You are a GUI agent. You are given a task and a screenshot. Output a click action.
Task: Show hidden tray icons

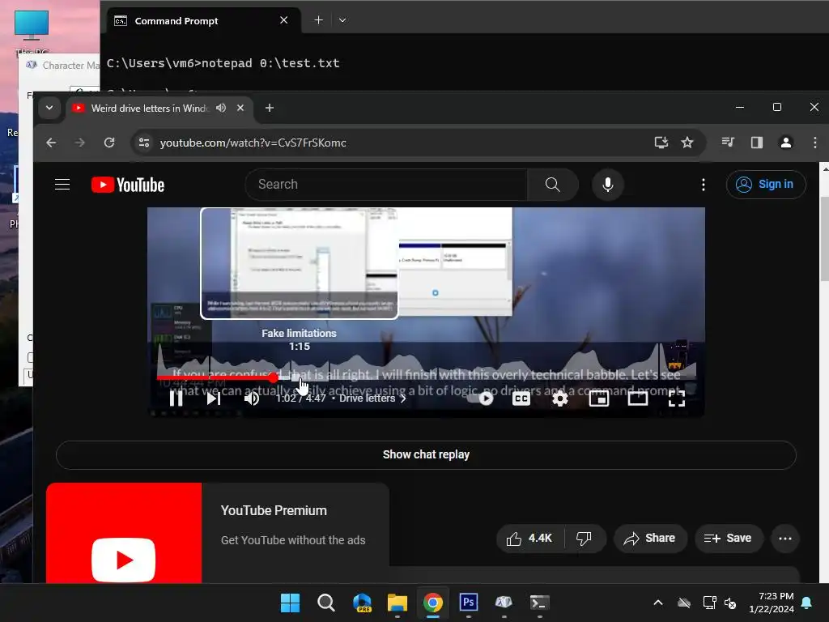click(x=658, y=603)
